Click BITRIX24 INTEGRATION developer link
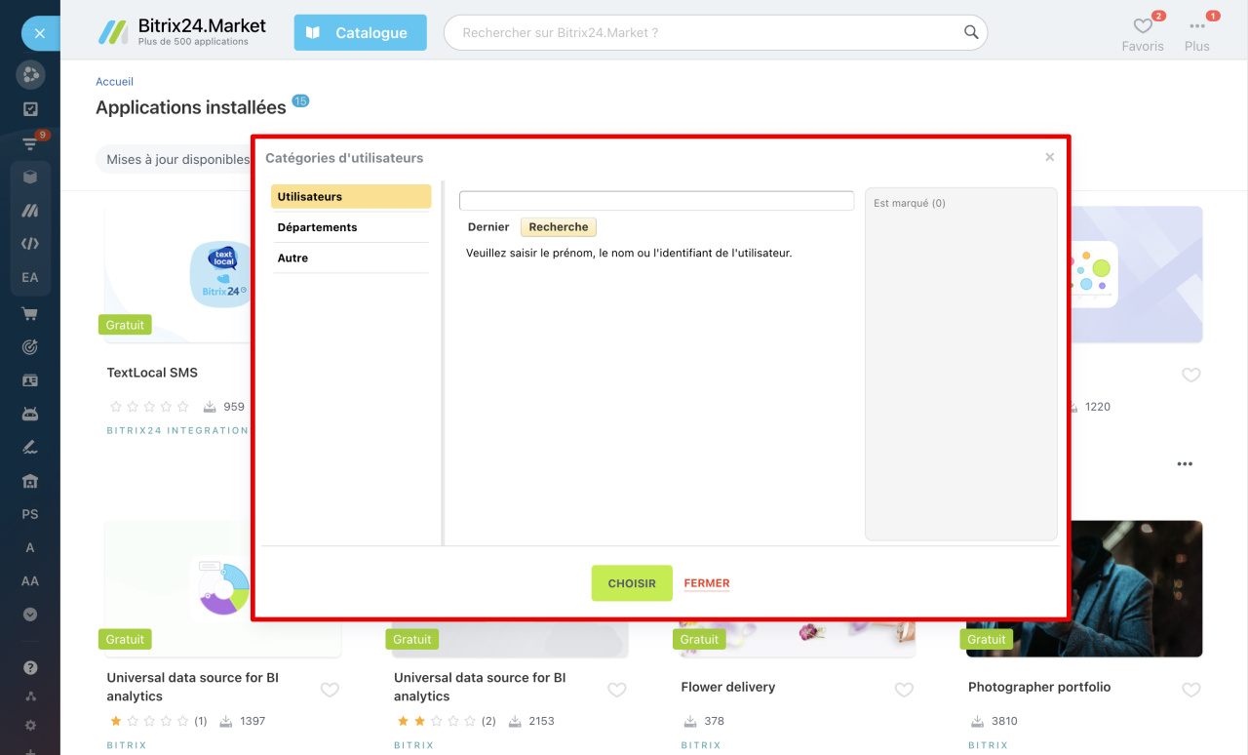Image resolution: width=1248 pixels, height=755 pixels. (177, 430)
